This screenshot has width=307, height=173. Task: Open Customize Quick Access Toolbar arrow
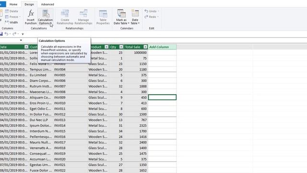tap(23, 34)
